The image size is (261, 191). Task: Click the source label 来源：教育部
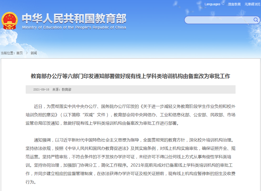tap(62, 89)
